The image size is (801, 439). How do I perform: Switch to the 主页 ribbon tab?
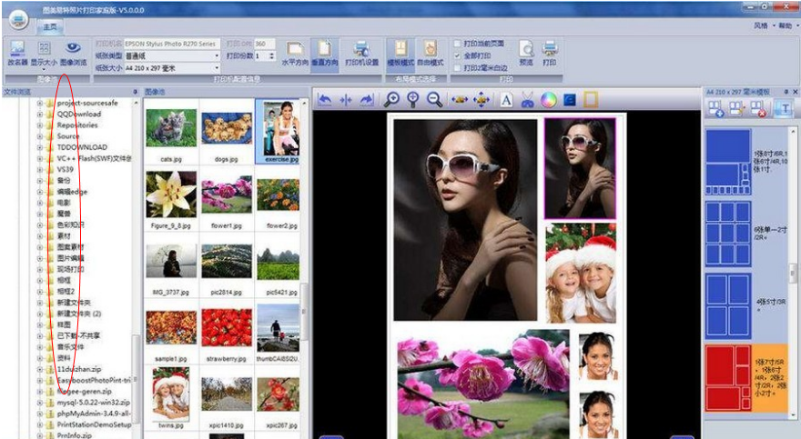coord(48,27)
